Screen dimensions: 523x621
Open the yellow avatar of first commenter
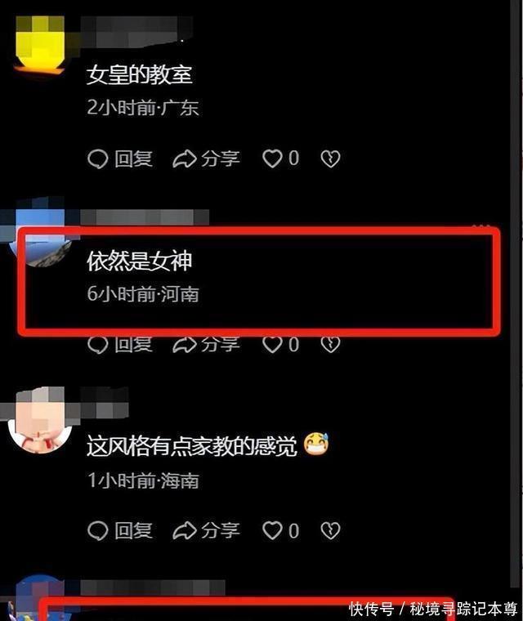click(39, 45)
